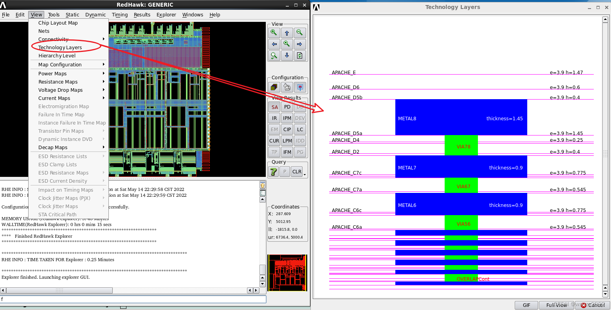Click the command input field at bottom
The image size is (611, 310).
pos(133,299)
